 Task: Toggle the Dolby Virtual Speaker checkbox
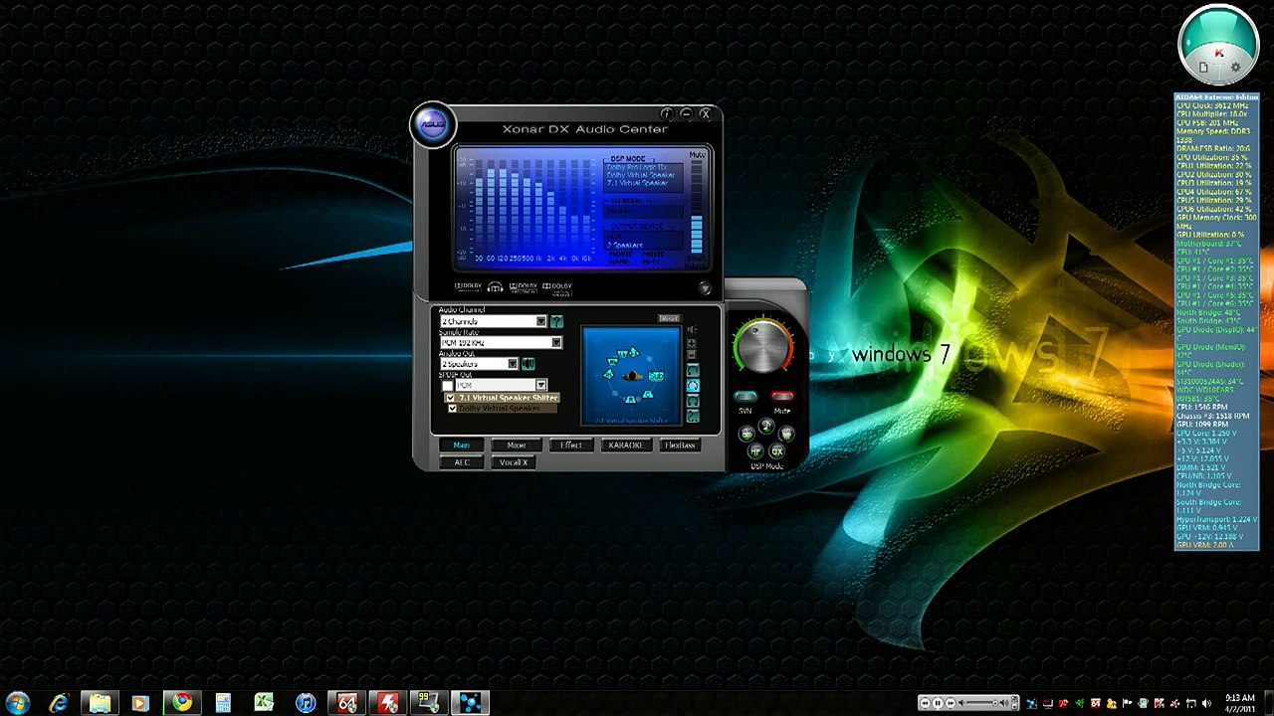tap(453, 409)
